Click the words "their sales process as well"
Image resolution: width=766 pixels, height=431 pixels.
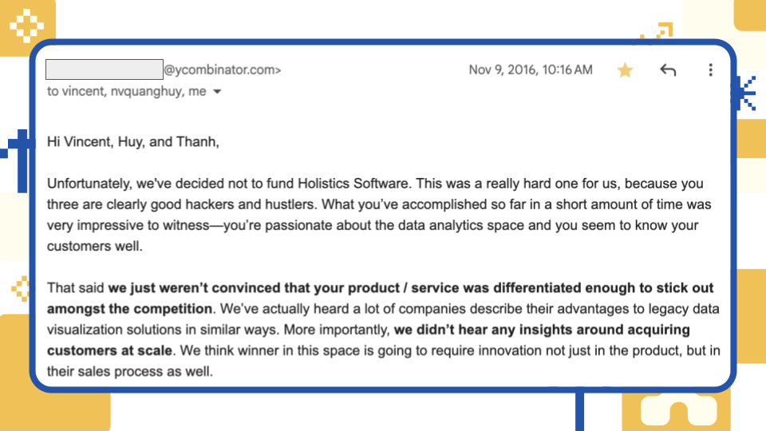(130, 371)
